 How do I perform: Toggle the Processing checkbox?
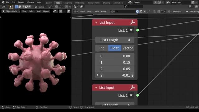187,12
